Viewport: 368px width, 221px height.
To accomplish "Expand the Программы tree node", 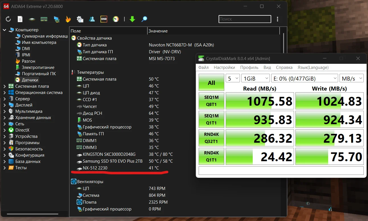I will pos(4,143).
